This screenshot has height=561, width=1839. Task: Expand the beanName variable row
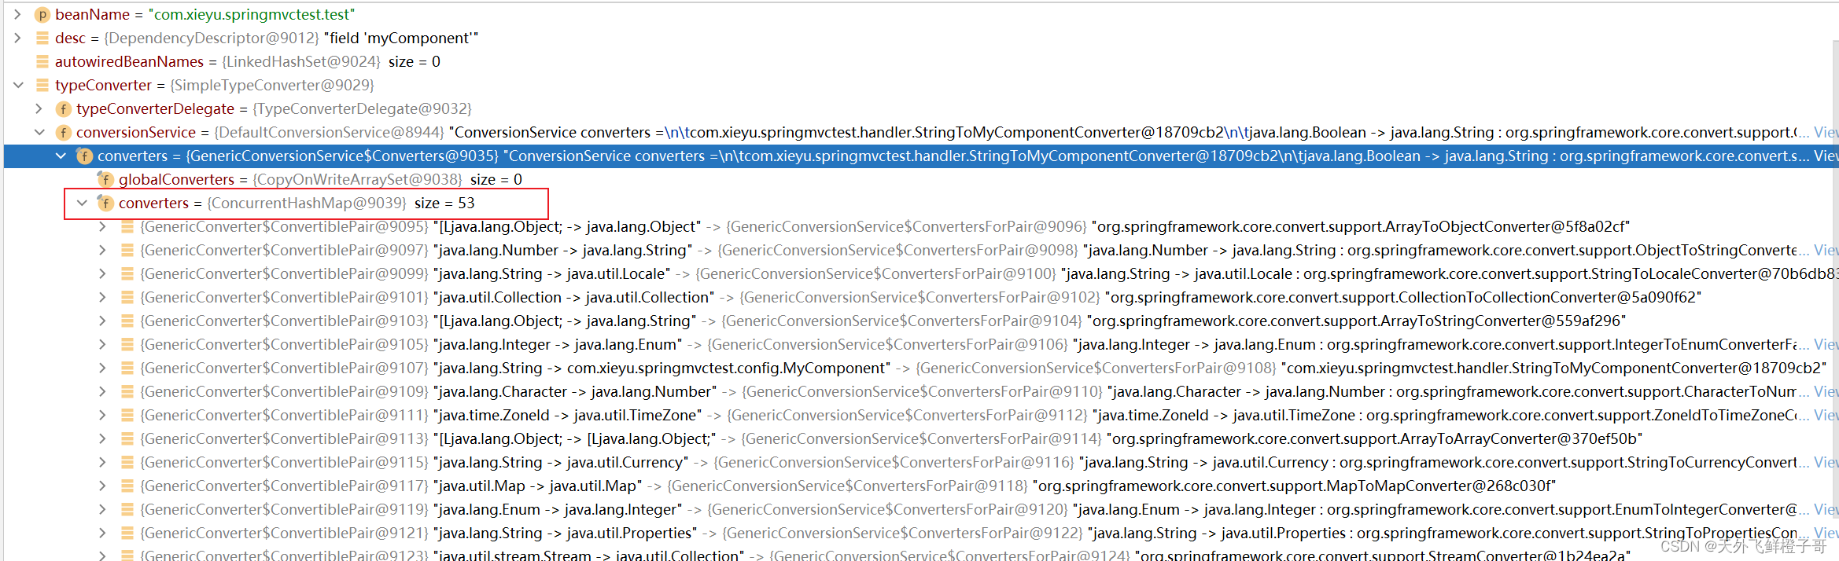click(x=17, y=14)
